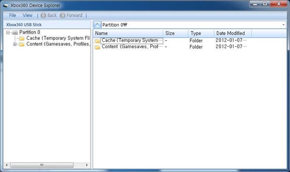
Task: Collapse the Partition 0 tree node
Action: [x=8, y=33]
